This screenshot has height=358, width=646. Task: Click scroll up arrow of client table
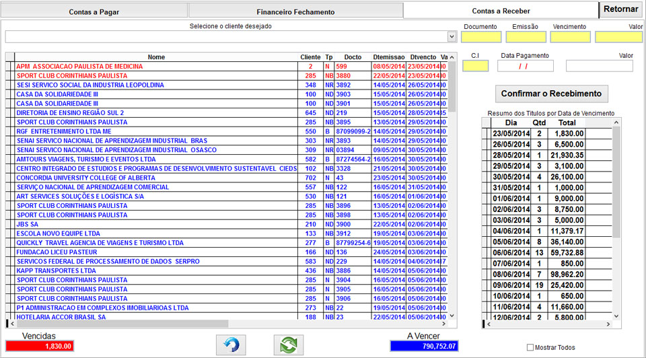click(452, 57)
